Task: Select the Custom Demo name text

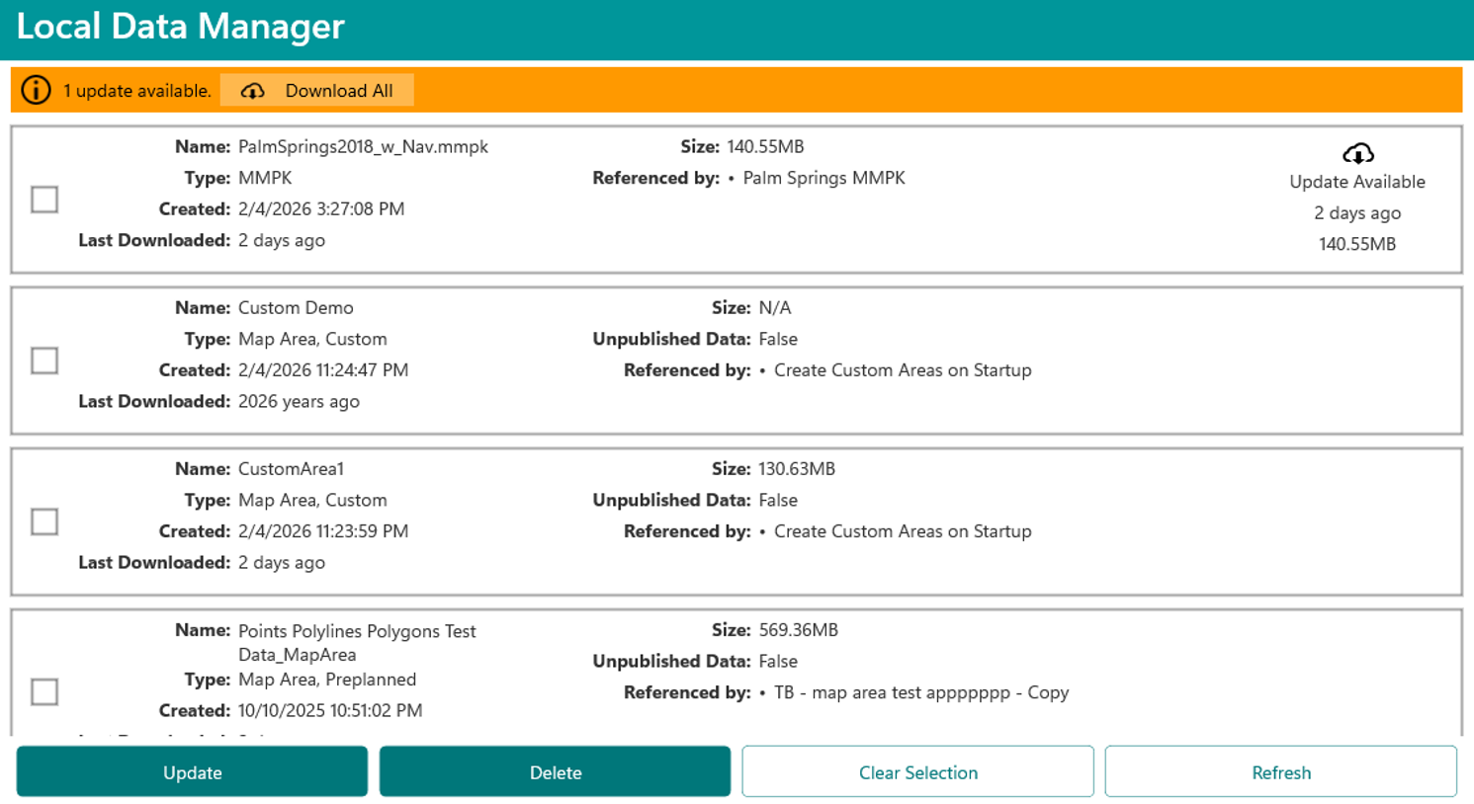Action: tap(296, 307)
